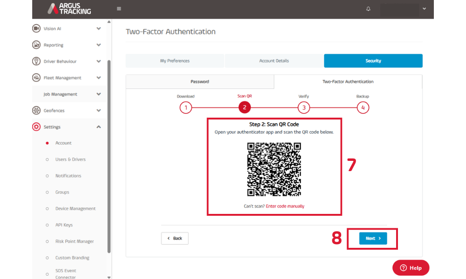
Task: Collapse the Settings menu chevron
Action: 99,127
